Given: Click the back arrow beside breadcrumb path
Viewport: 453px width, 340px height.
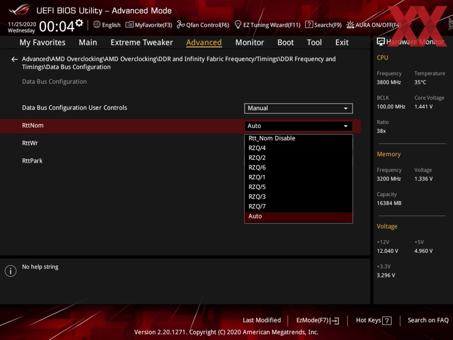Looking at the screenshot, I should [x=14, y=59].
